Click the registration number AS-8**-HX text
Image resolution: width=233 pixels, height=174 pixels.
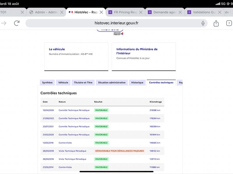tap(87, 54)
